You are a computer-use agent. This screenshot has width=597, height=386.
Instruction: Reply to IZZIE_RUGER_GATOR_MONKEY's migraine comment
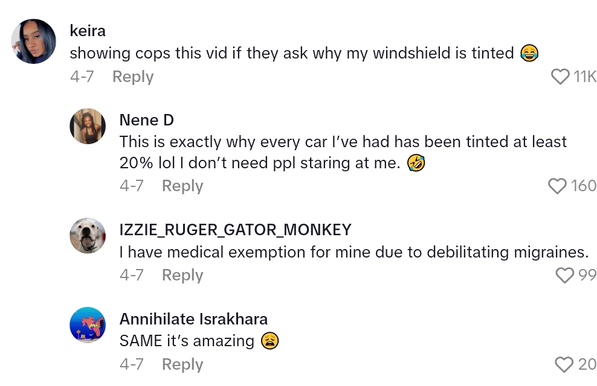182,275
